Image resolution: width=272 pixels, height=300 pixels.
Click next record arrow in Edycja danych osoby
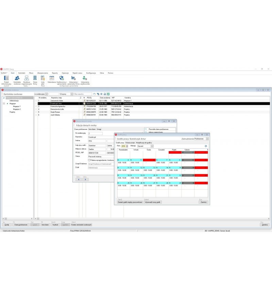point(85,180)
